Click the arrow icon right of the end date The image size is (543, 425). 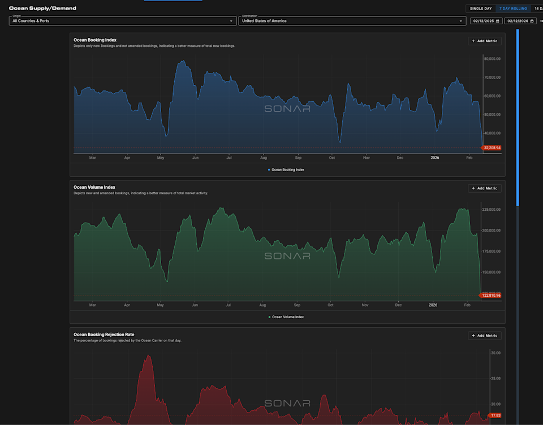pyautogui.click(x=541, y=20)
